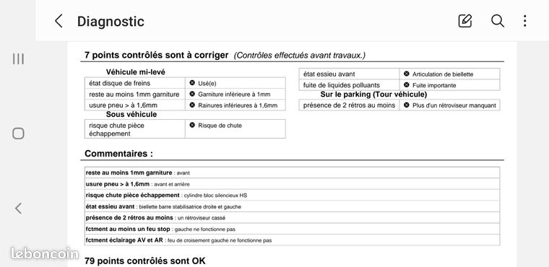Image resolution: width=549 pixels, height=267 pixels.
Task: Tap the Android recent apps icon
Action: pos(18,58)
